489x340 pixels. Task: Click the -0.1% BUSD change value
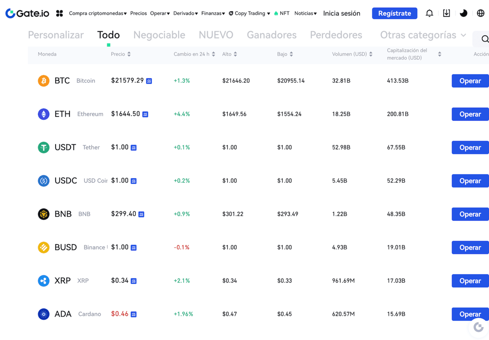tap(181, 247)
